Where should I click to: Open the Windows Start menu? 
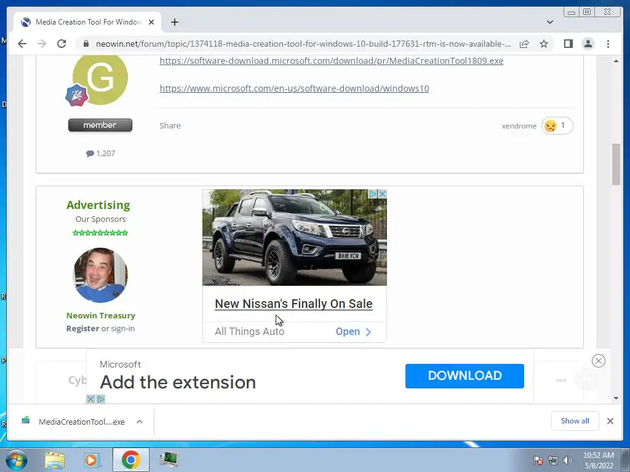click(17, 460)
